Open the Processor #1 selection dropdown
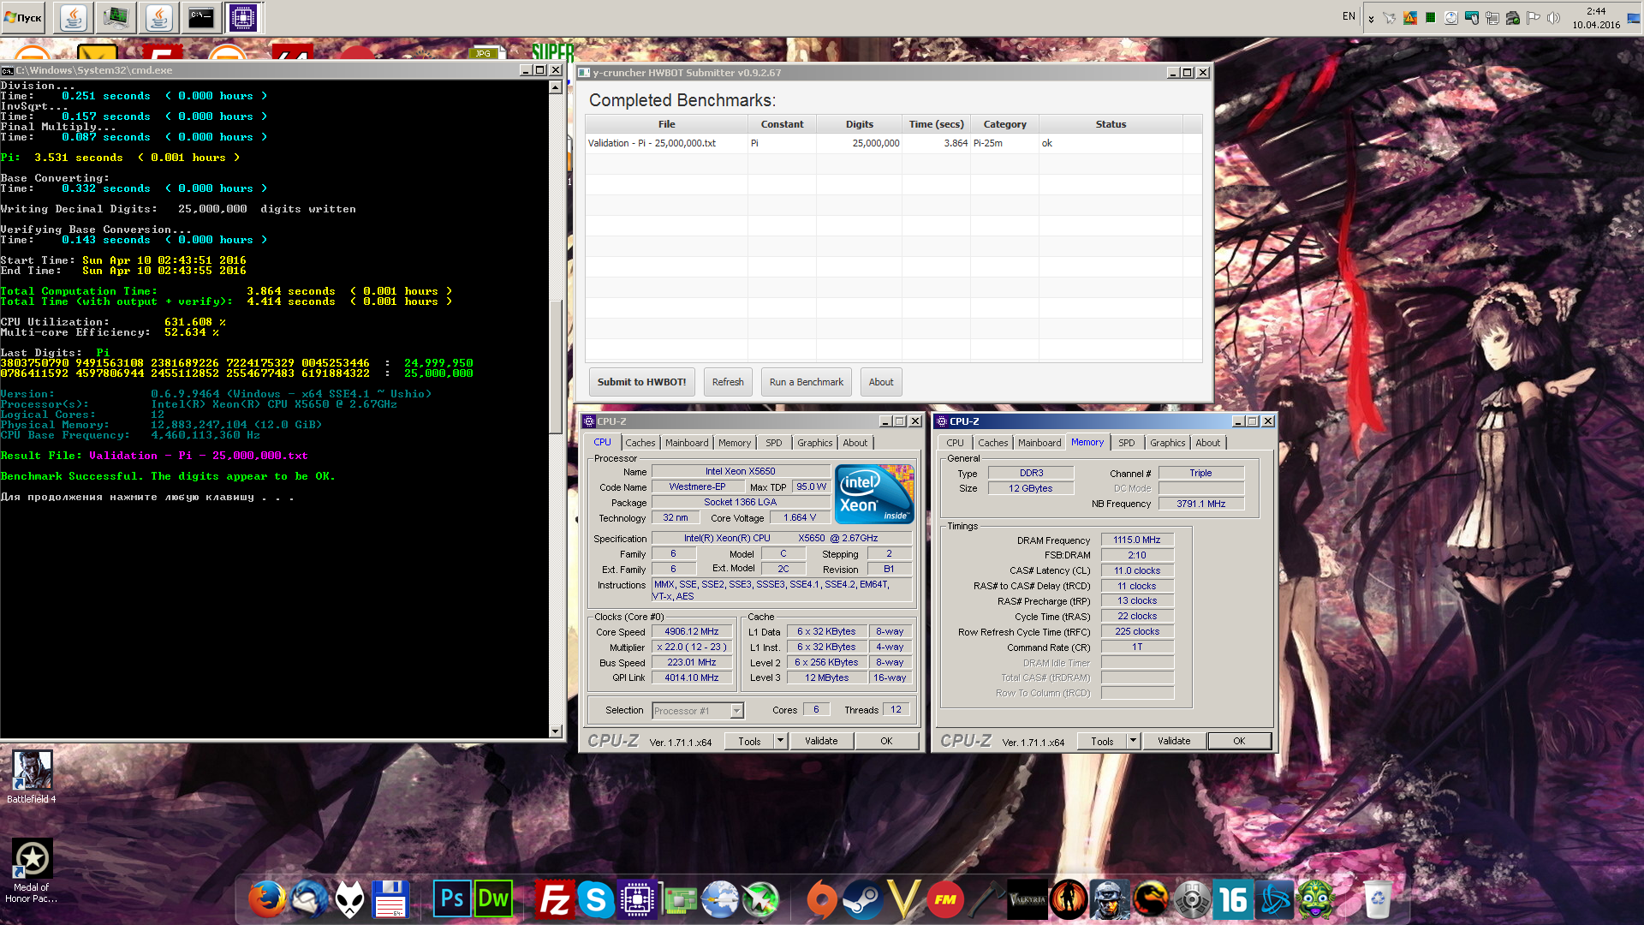The image size is (1644, 925). [x=698, y=711]
